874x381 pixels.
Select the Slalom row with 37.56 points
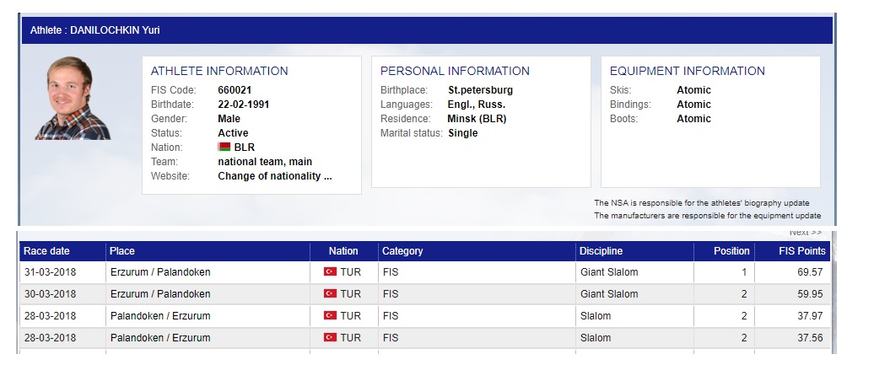coord(424,337)
